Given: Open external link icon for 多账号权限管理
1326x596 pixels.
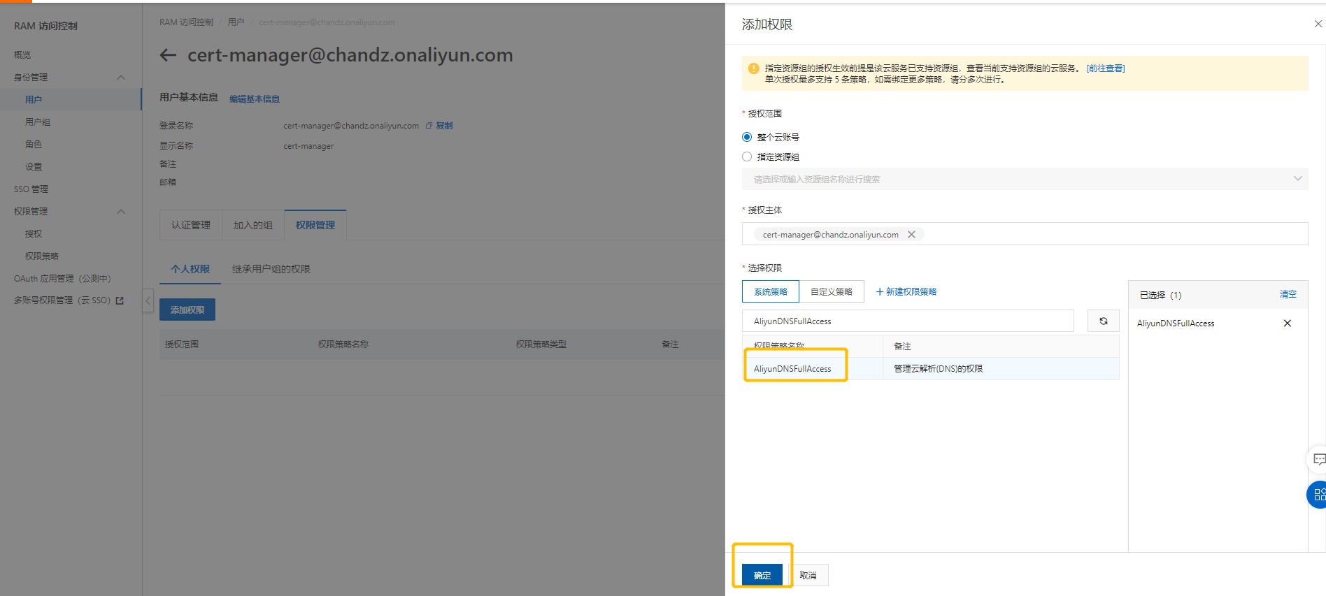Looking at the screenshot, I should point(120,300).
